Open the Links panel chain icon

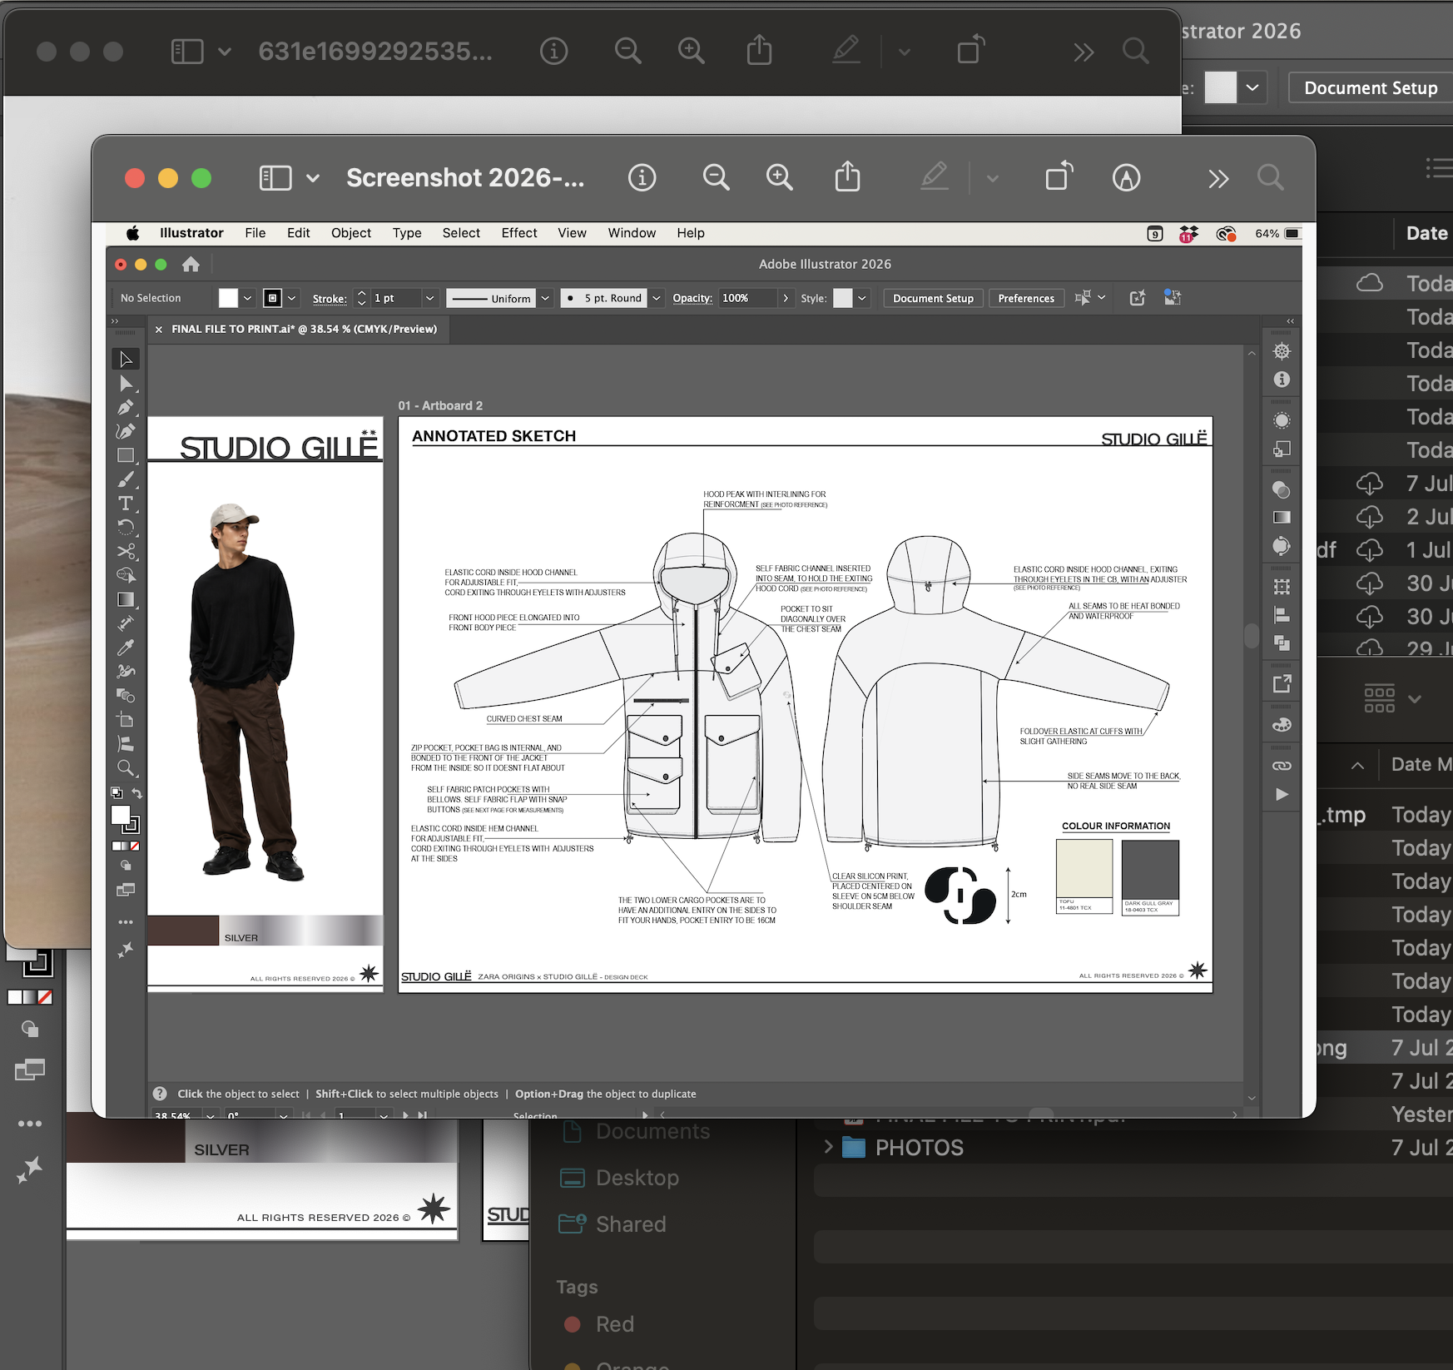[x=1282, y=766]
